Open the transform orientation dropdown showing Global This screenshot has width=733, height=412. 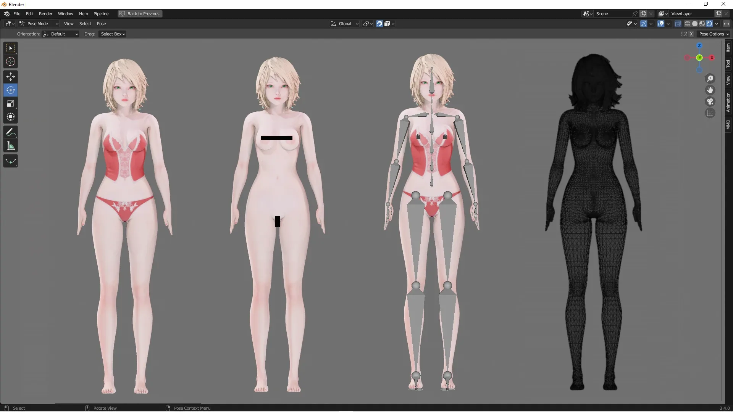coord(344,23)
